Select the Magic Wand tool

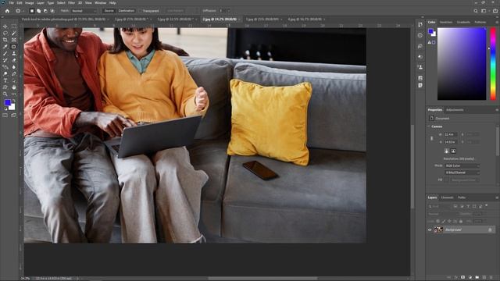[x=14, y=33]
